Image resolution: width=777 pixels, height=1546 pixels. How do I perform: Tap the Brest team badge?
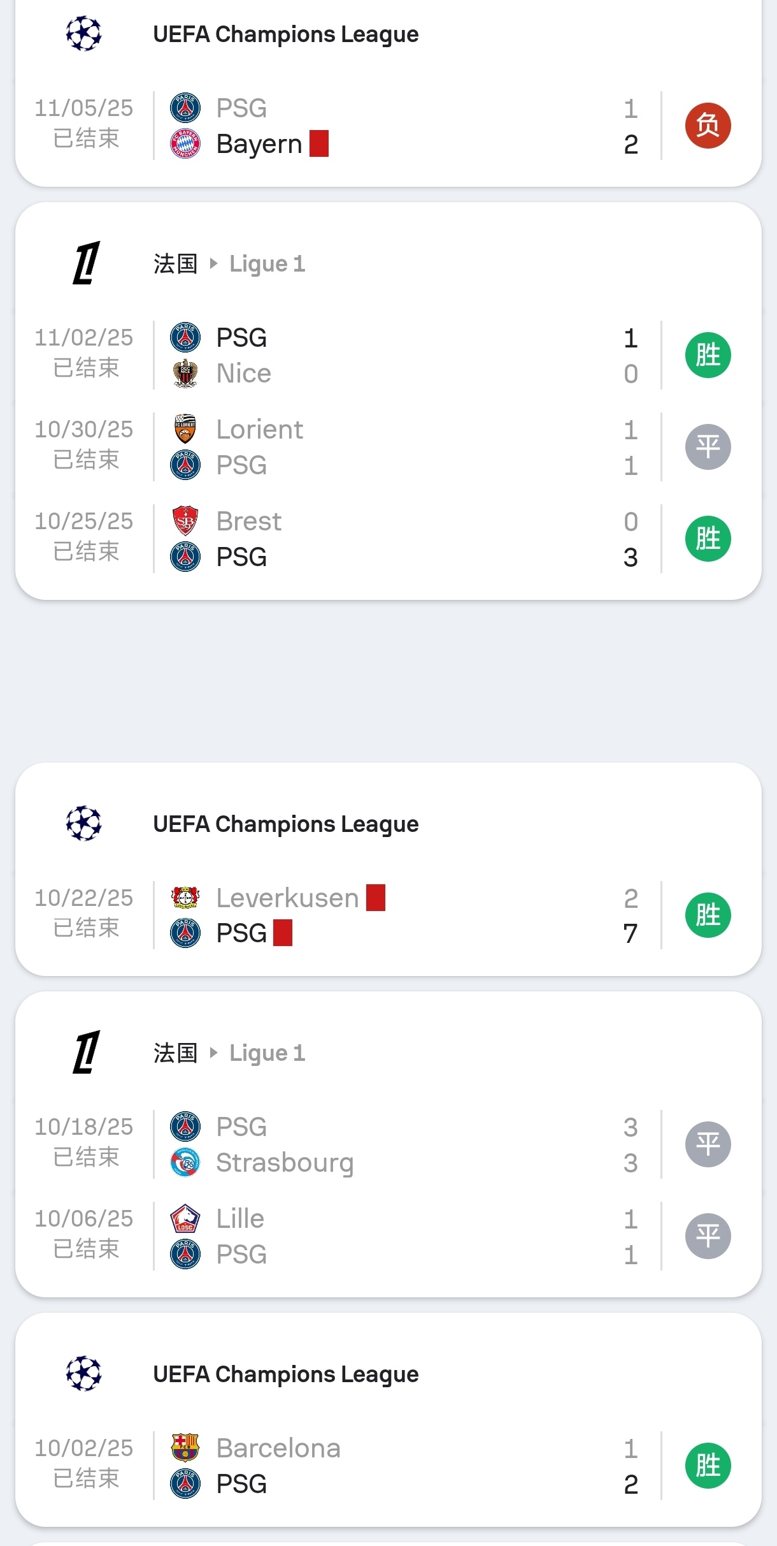pyautogui.click(x=185, y=521)
